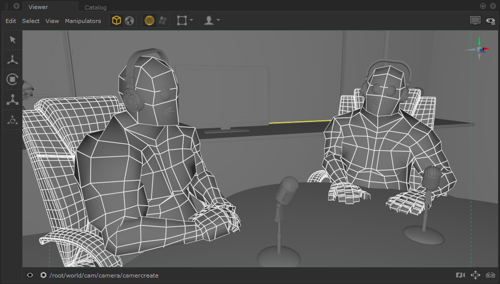Click the bottom manipulator tool in left toolbar
The image size is (500, 284).
pos(12,120)
